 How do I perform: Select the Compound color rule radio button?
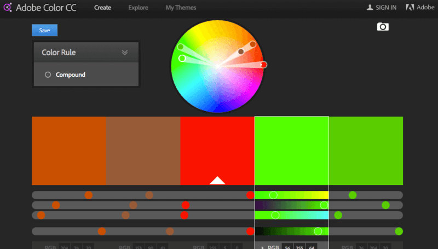coord(48,75)
